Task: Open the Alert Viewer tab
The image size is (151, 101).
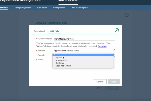Action: tap(42, 8)
